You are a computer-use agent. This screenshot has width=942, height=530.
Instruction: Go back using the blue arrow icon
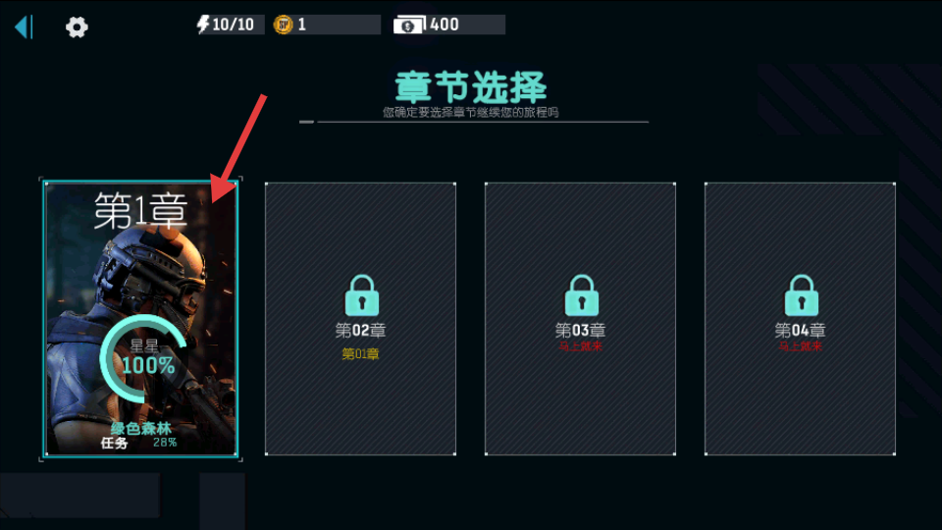(24, 27)
